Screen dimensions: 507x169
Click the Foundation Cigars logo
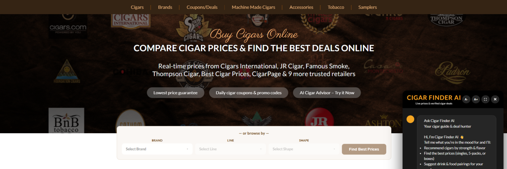coord(67,72)
